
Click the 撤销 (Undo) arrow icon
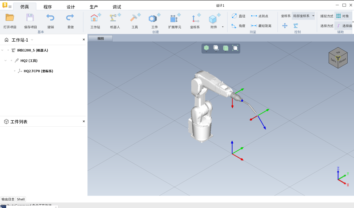coord(50,18)
